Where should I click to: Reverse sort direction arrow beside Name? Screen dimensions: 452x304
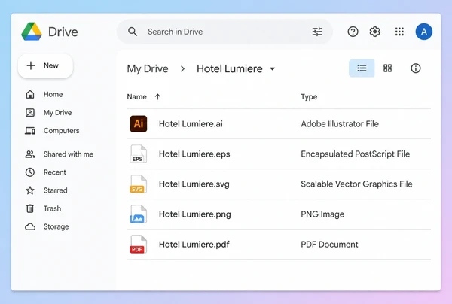[x=157, y=97]
